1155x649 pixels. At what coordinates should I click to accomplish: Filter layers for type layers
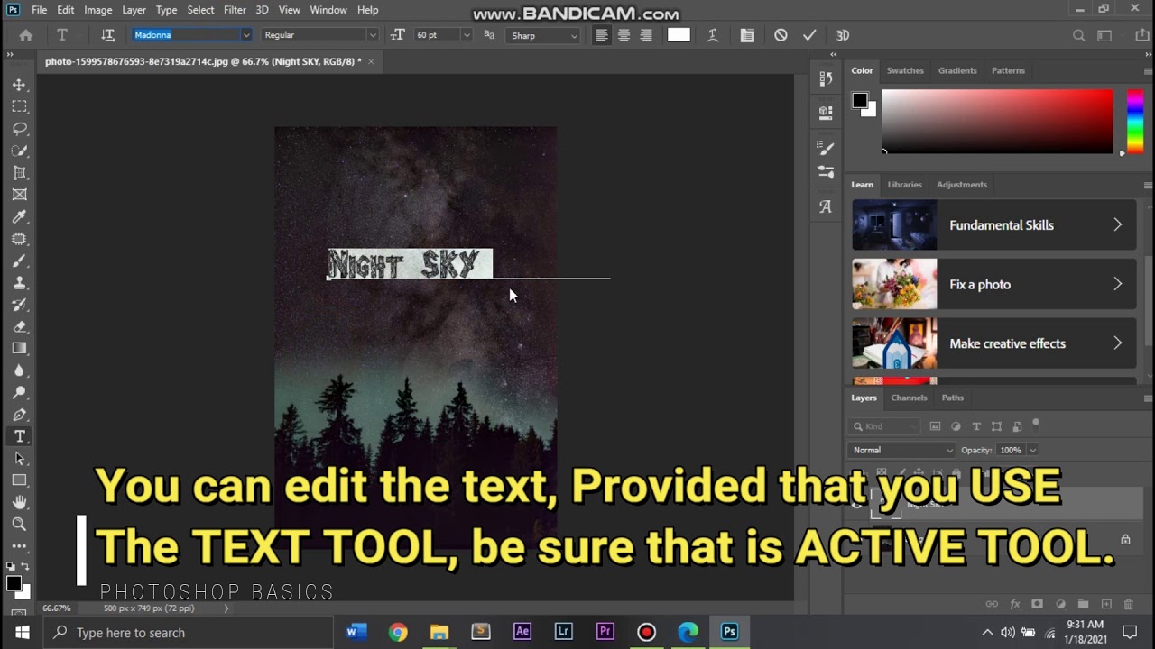point(976,426)
